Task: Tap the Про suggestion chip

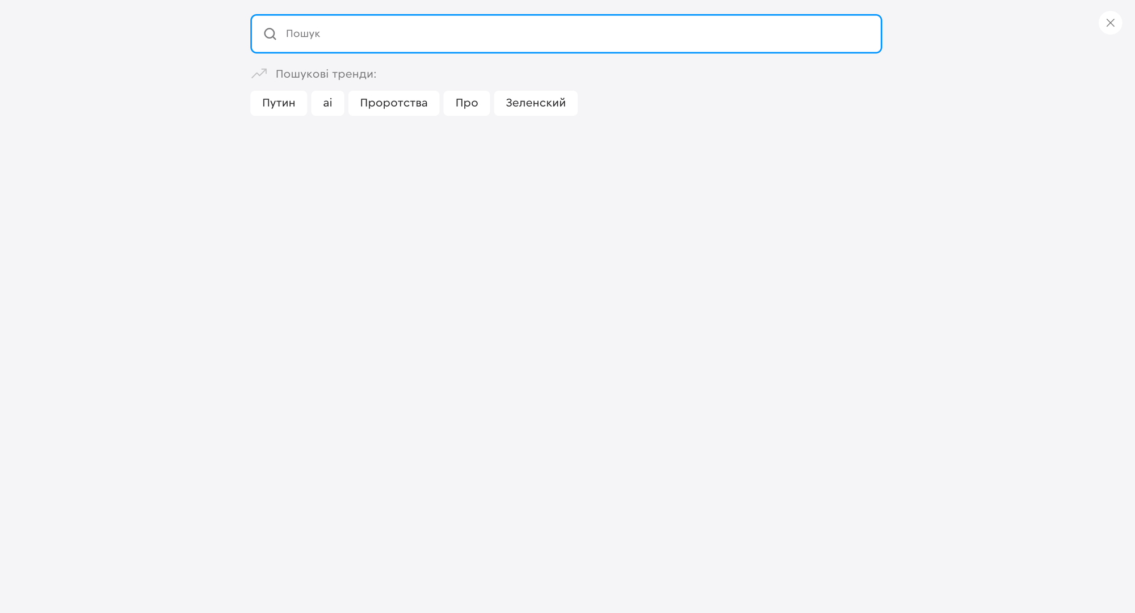Action: pos(466,103)
